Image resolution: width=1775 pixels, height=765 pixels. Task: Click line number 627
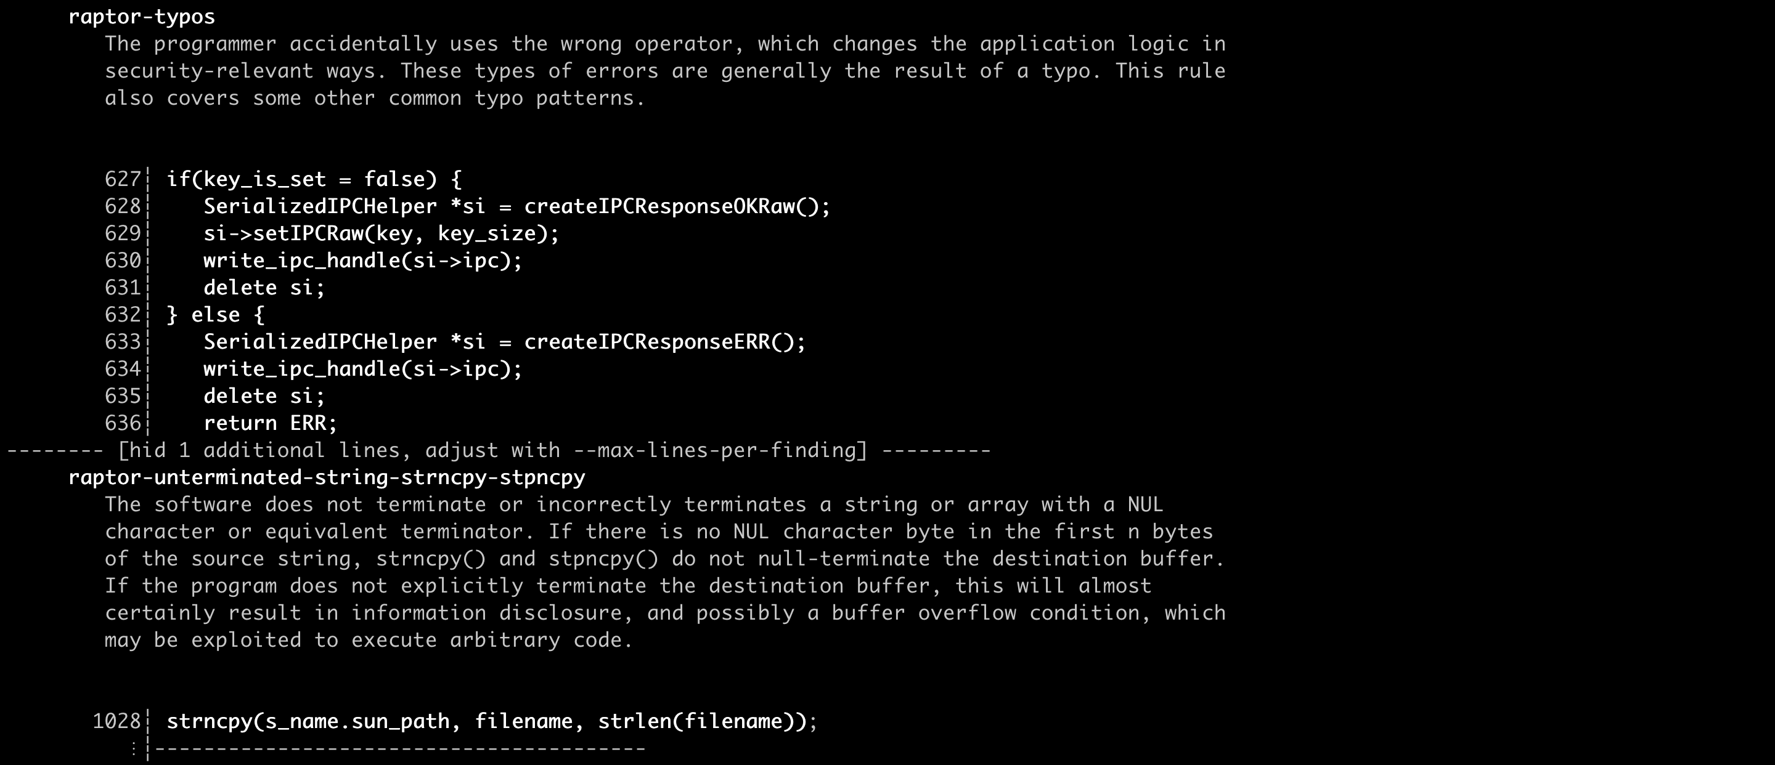[122, 179]
